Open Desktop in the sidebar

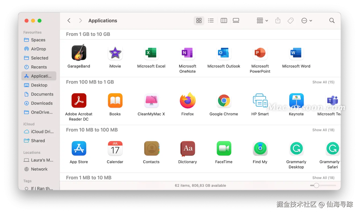(x=39, y=85)
